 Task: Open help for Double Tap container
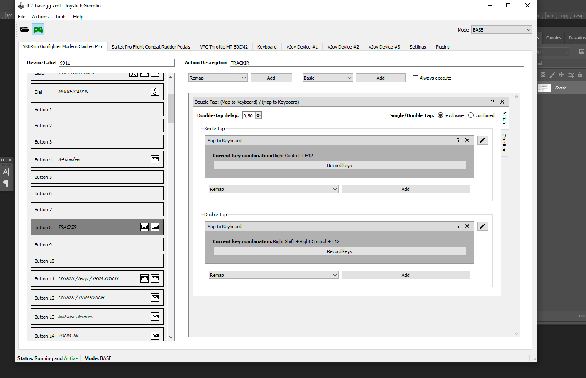[x=493, y=102]
